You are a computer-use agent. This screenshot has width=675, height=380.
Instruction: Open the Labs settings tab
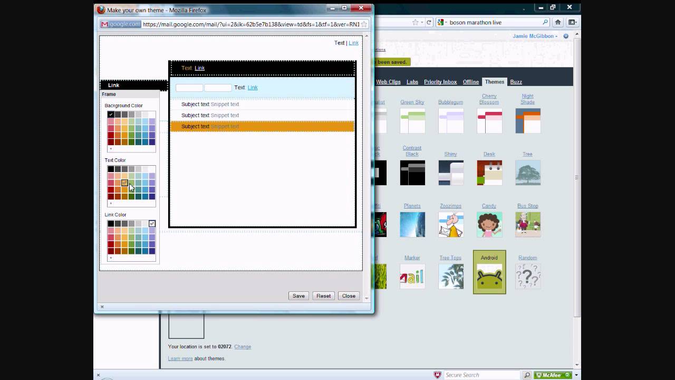(x=412, y=82)
